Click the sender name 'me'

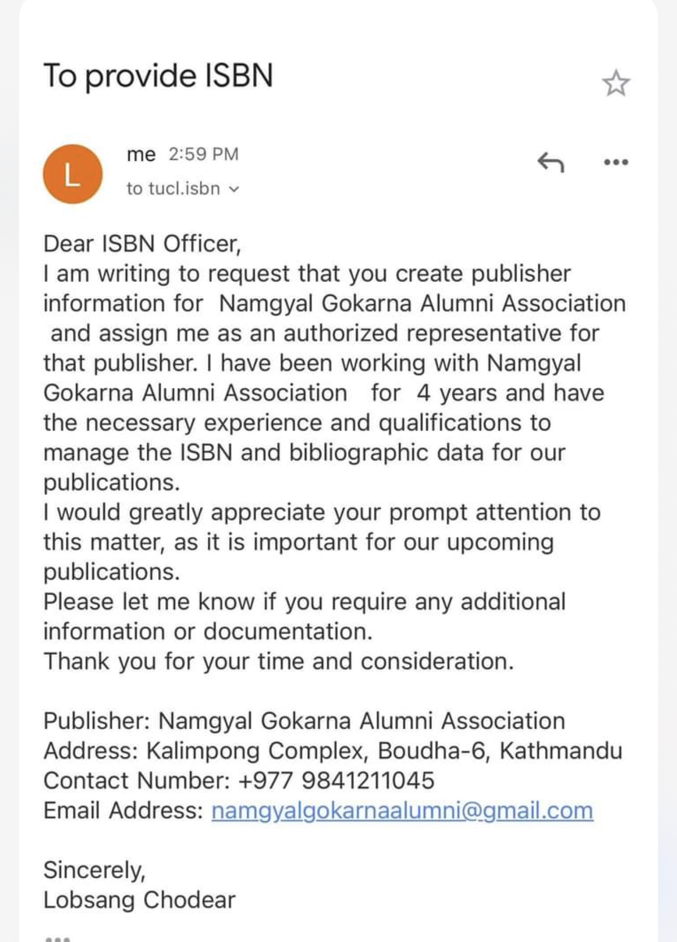coord(141,154)
